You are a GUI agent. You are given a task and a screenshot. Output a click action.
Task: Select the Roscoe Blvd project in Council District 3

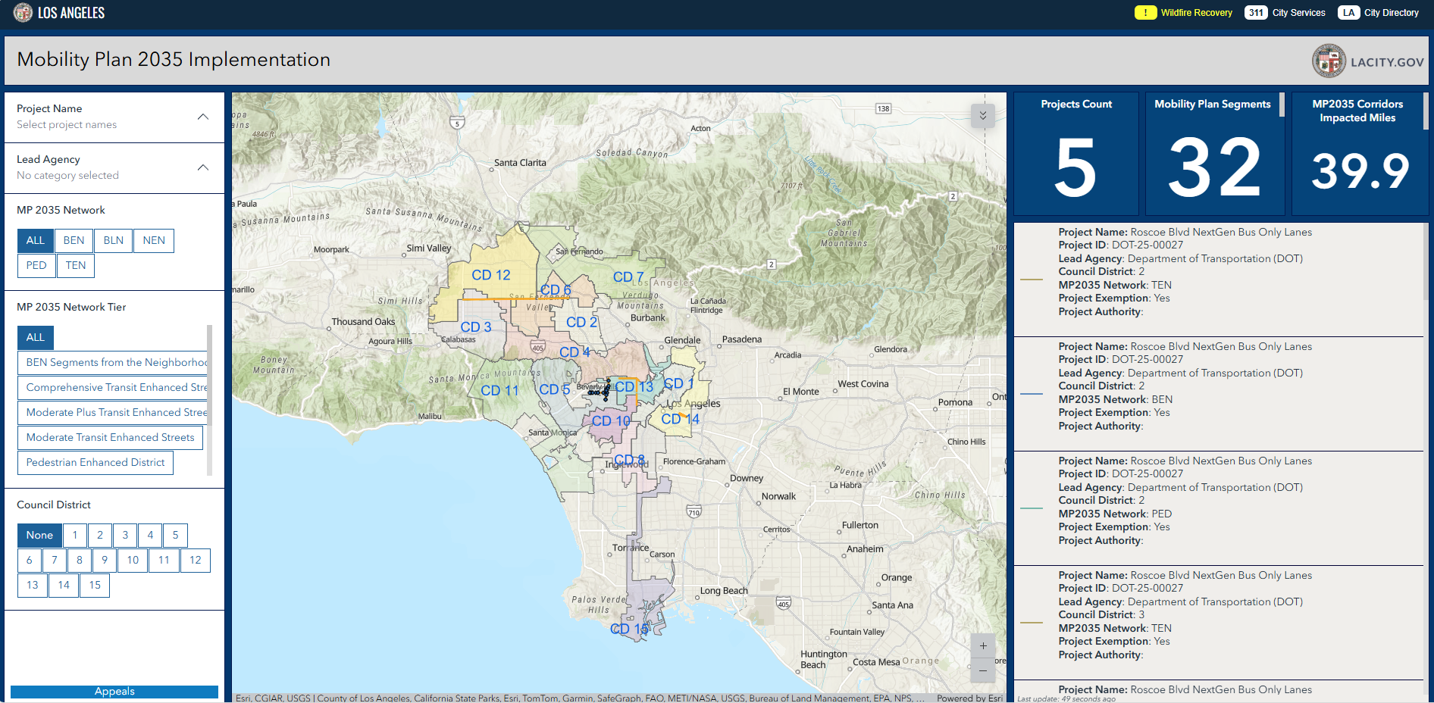pyautogui.click(x=1219, y=623)
